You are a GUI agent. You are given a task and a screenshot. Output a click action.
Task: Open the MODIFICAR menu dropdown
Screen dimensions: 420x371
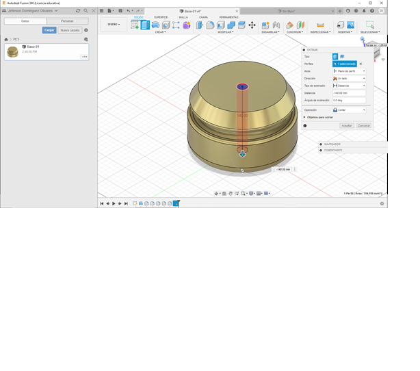coord(225,32)
